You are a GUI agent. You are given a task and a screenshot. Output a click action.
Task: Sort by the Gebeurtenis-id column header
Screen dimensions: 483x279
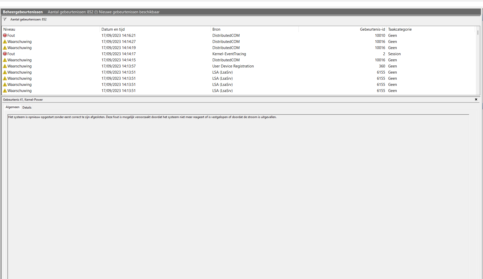pyautogui.click(x=342, y=29)
